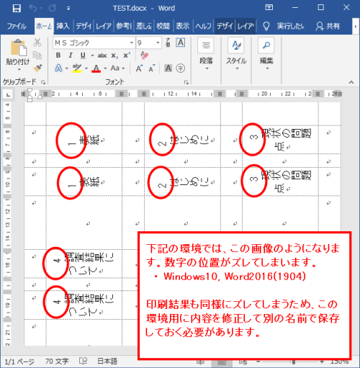Open the paste options arrow under 貼り付け
The image size is (360, 368).
point(19,69)
